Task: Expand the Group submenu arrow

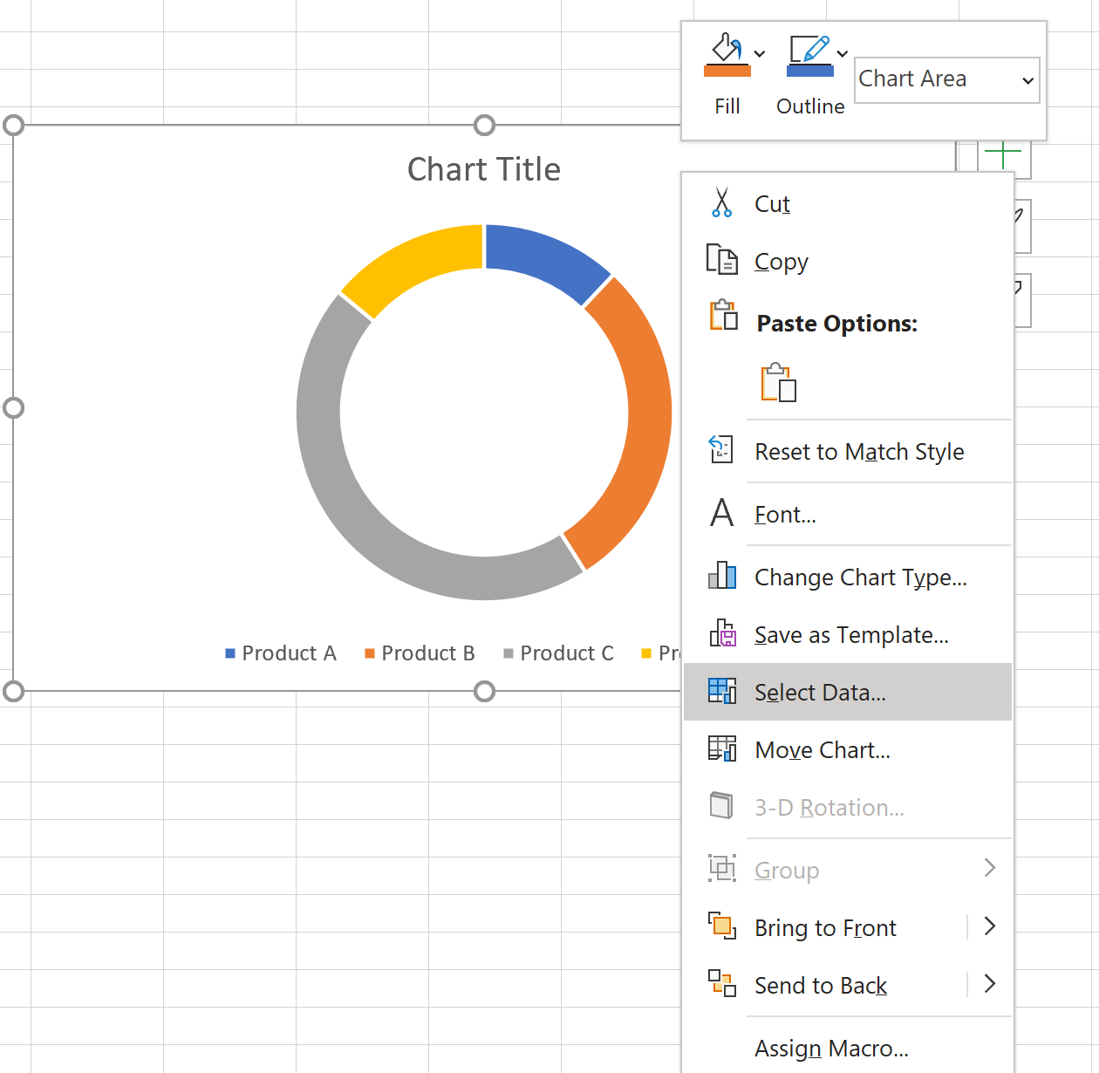Action: [990, 868]
